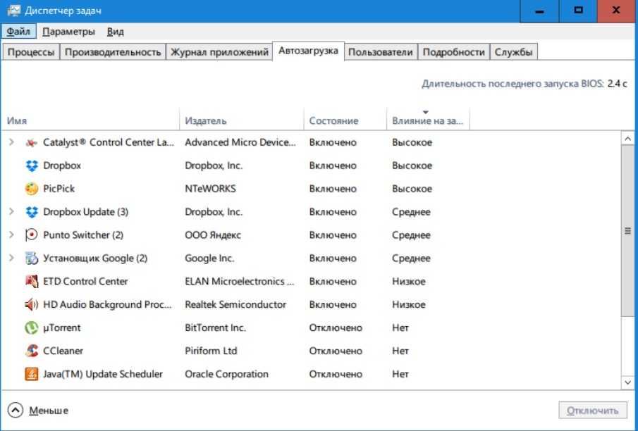Select the PicPick icon
The height and width of the screenshot is (431, 638).
pyautogui.click(x=32, y=189)
